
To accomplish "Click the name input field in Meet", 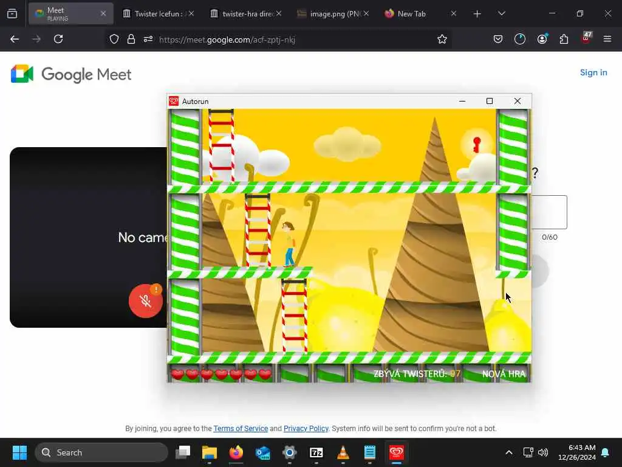I will point(549,212).
